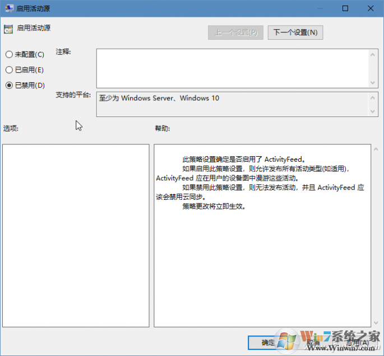Click the 支持的平台 scroll down arrow
The height and width of the screenshot is (356, 384).
click(373, 111)
